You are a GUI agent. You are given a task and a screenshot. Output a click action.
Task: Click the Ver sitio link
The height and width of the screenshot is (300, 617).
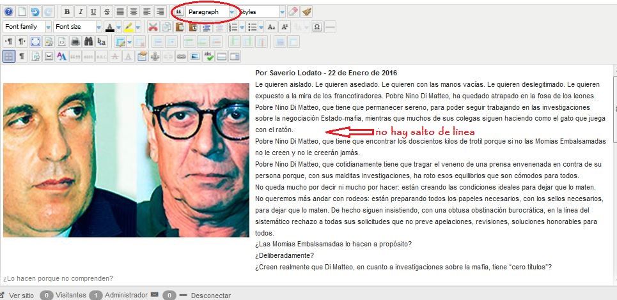pos(21,296)
